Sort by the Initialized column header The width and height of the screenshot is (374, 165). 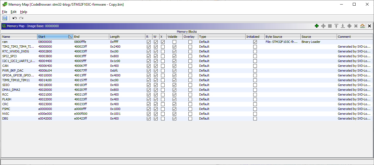(x=255, y=37)
